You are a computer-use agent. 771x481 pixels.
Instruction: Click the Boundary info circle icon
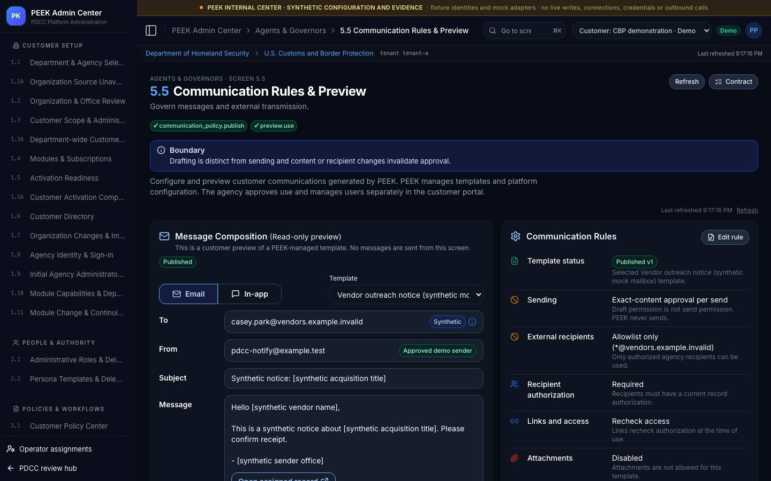(x=161, y=150)
